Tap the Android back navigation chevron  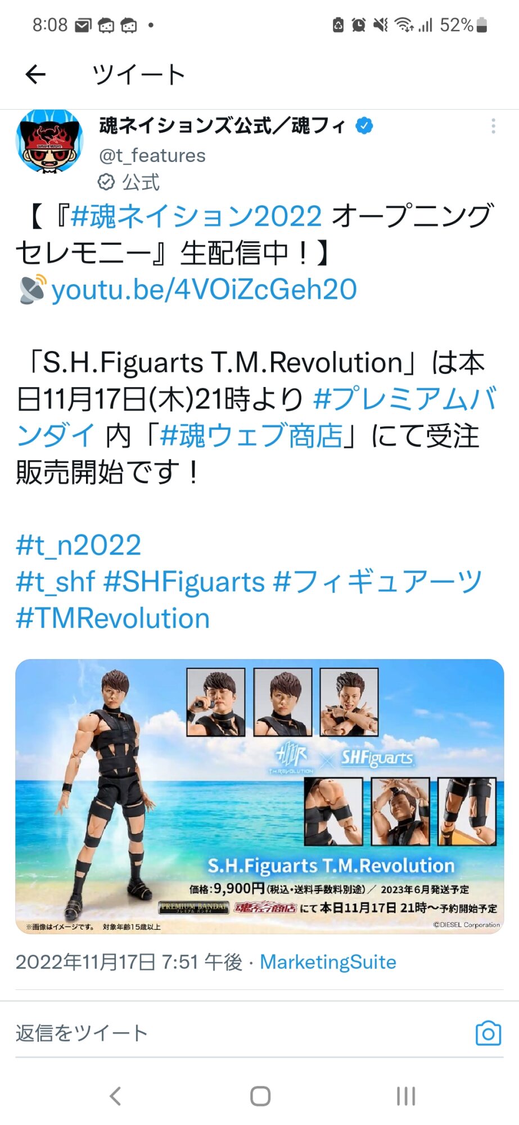[x=115, y=1096]
